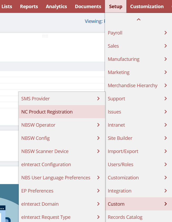
Task: Expand SMS Provider submenu arrow
Action: tap(98, 98)
